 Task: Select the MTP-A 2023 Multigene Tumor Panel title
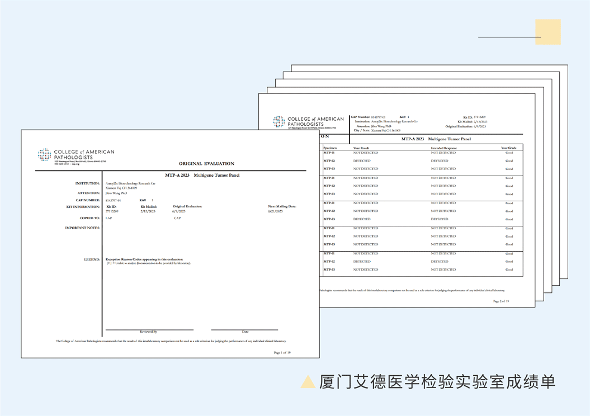[x=202, y=175]
